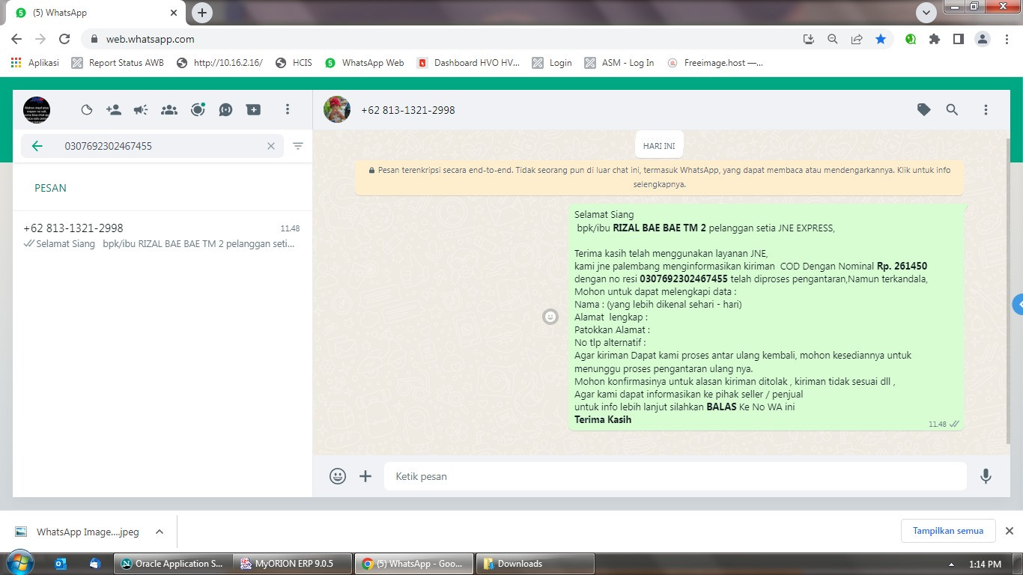The height and width of the screenshot is (575, 1023).
Task: Go back in browser history
Action: tap(16, 39)
